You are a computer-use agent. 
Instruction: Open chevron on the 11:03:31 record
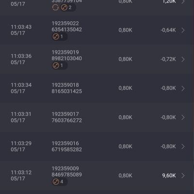183,117
